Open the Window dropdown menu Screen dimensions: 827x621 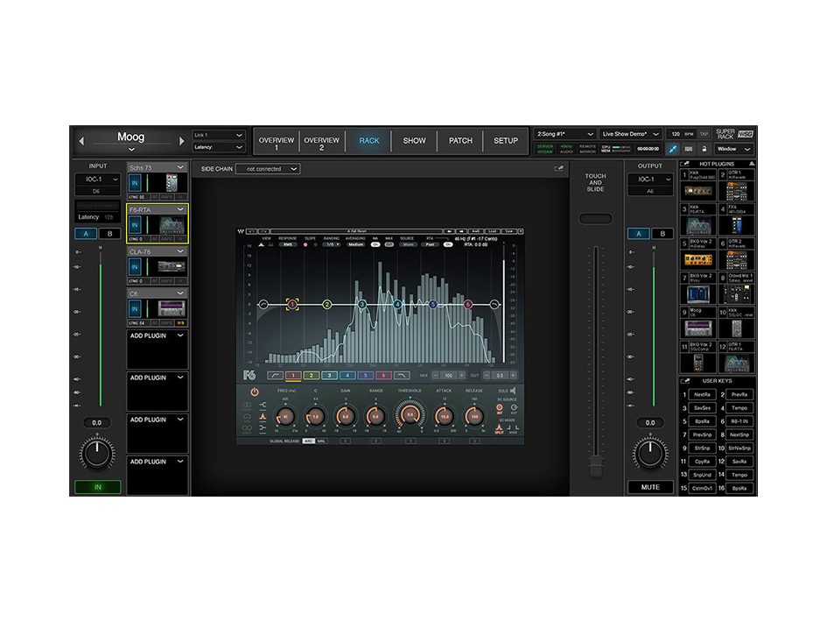click(x=733, y=149)
